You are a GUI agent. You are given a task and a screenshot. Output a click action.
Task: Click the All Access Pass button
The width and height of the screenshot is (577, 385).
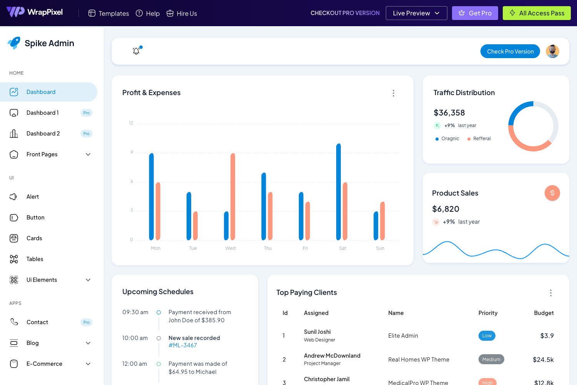[537, 13]
